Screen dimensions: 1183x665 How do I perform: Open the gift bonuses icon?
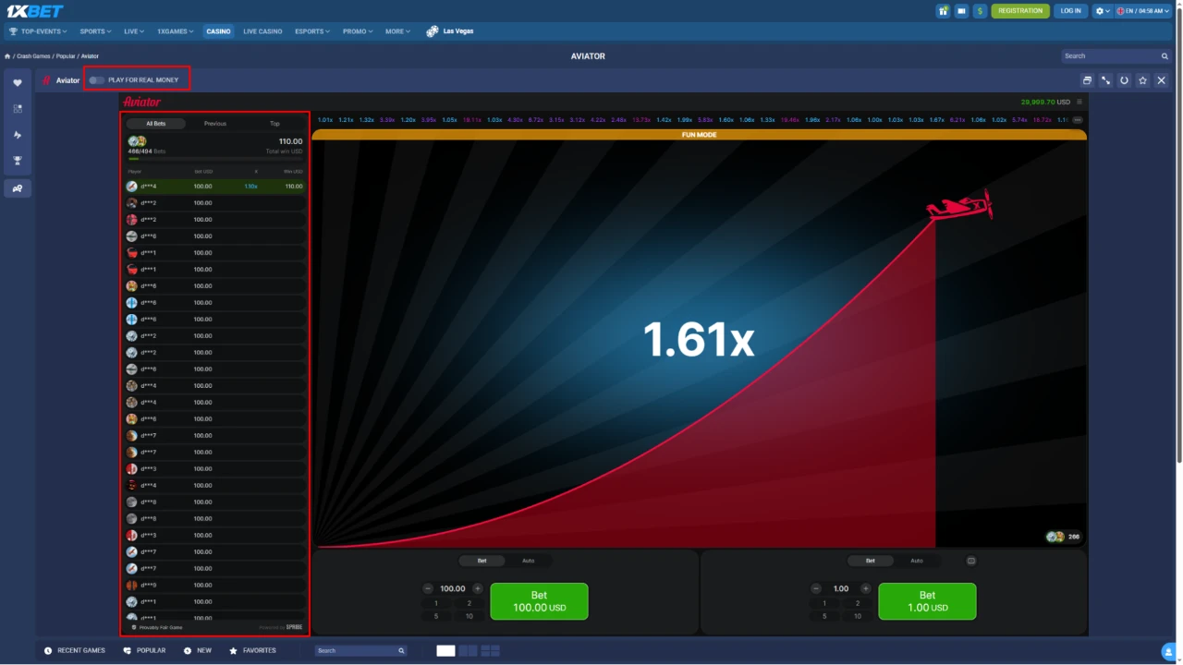pyautogui.click(x=944, y=11)
